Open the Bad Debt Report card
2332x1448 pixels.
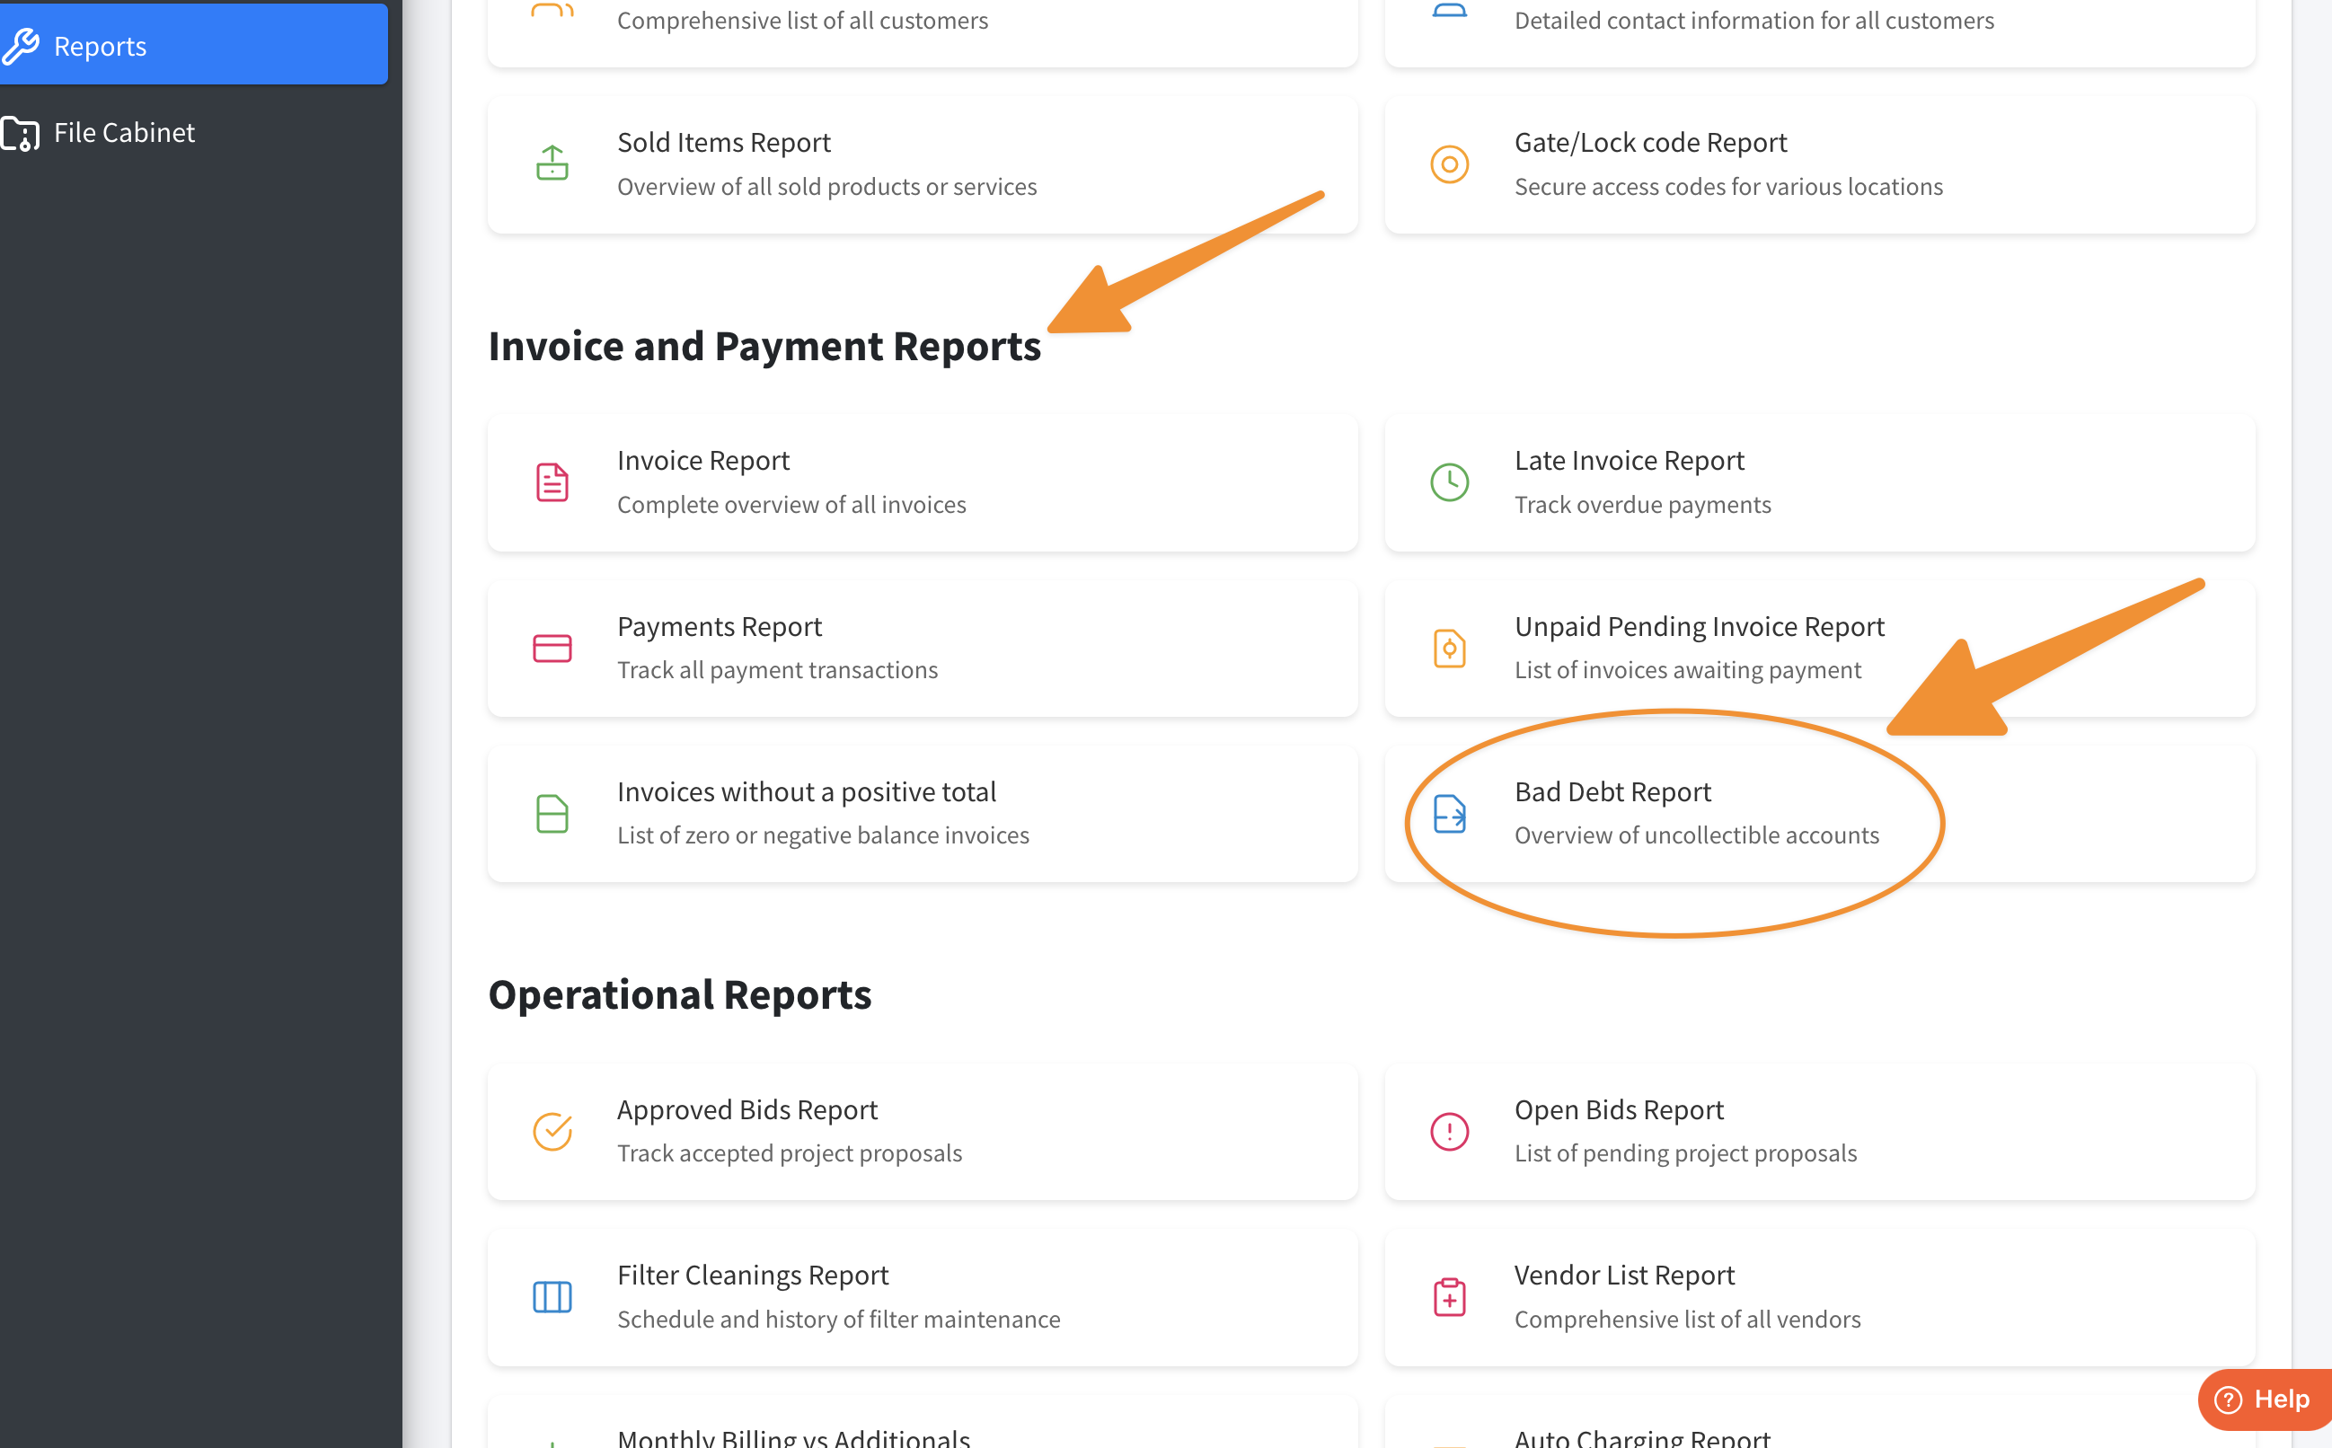(x=1612, y=793)
